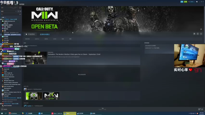Screen dimensions: 205x115
Task: Open Windows search magnifier on the taskbar
Action: pos(6,113)
